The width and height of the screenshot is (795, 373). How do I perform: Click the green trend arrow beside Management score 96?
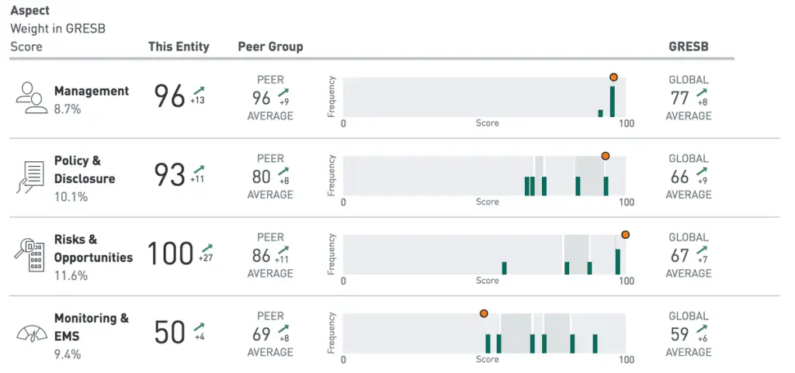(199, 91)
